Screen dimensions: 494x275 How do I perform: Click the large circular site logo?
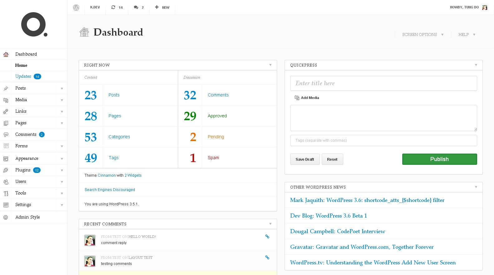click(34, 24)
